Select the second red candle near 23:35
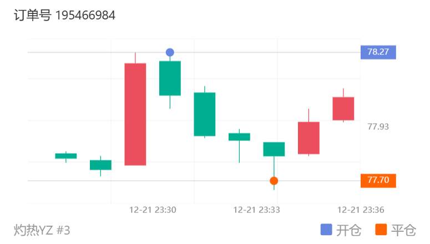 coord(309,138)
